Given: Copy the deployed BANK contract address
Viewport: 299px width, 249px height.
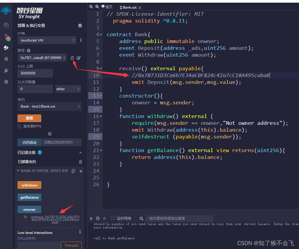Looking at the screenshot, I should 73,171.
